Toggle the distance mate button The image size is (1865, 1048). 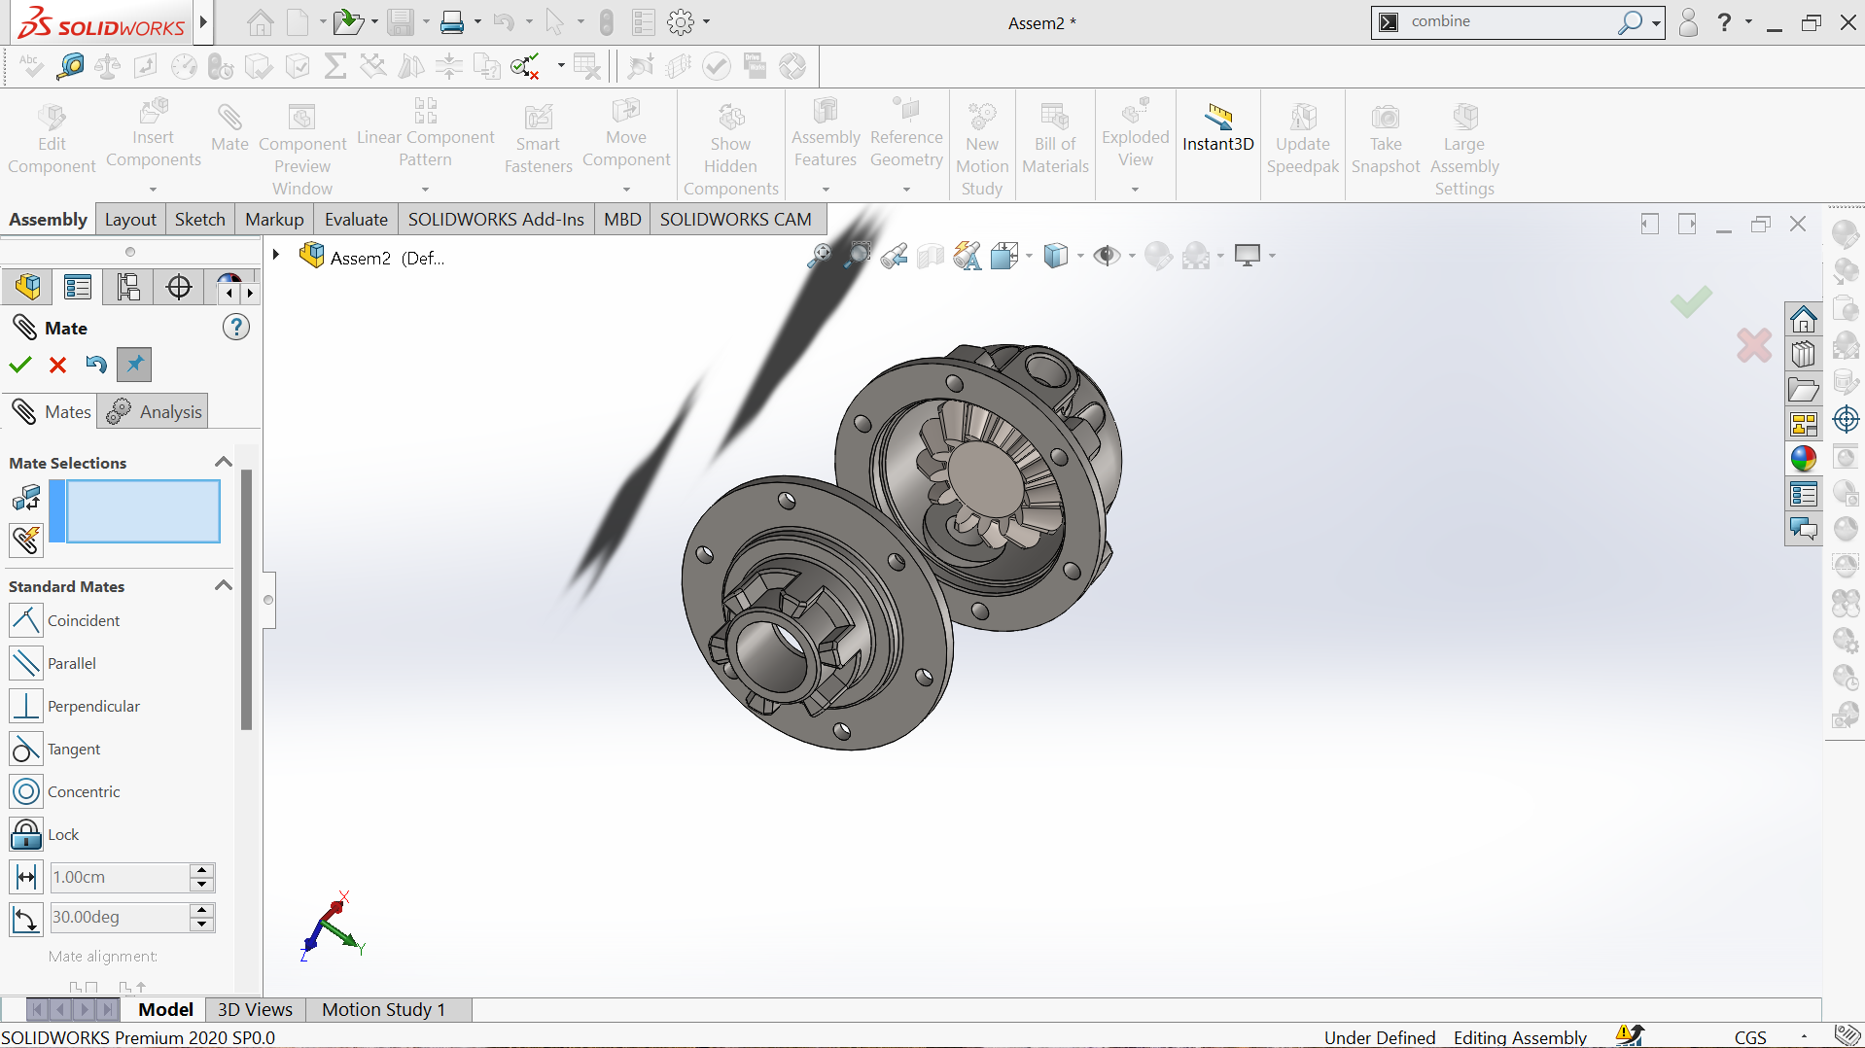pyautogui.click(x=26, y=877)
